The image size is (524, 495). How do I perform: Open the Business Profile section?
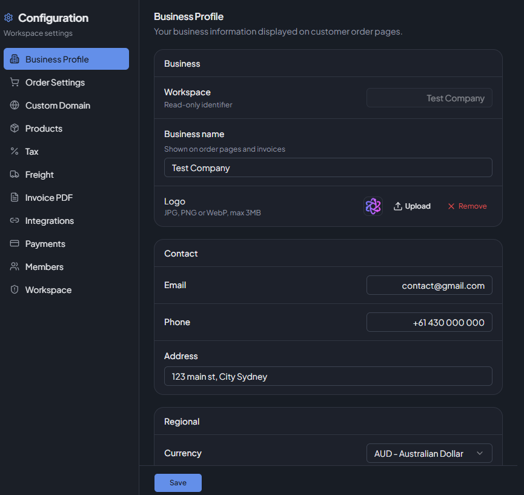[x=66, y=59]
